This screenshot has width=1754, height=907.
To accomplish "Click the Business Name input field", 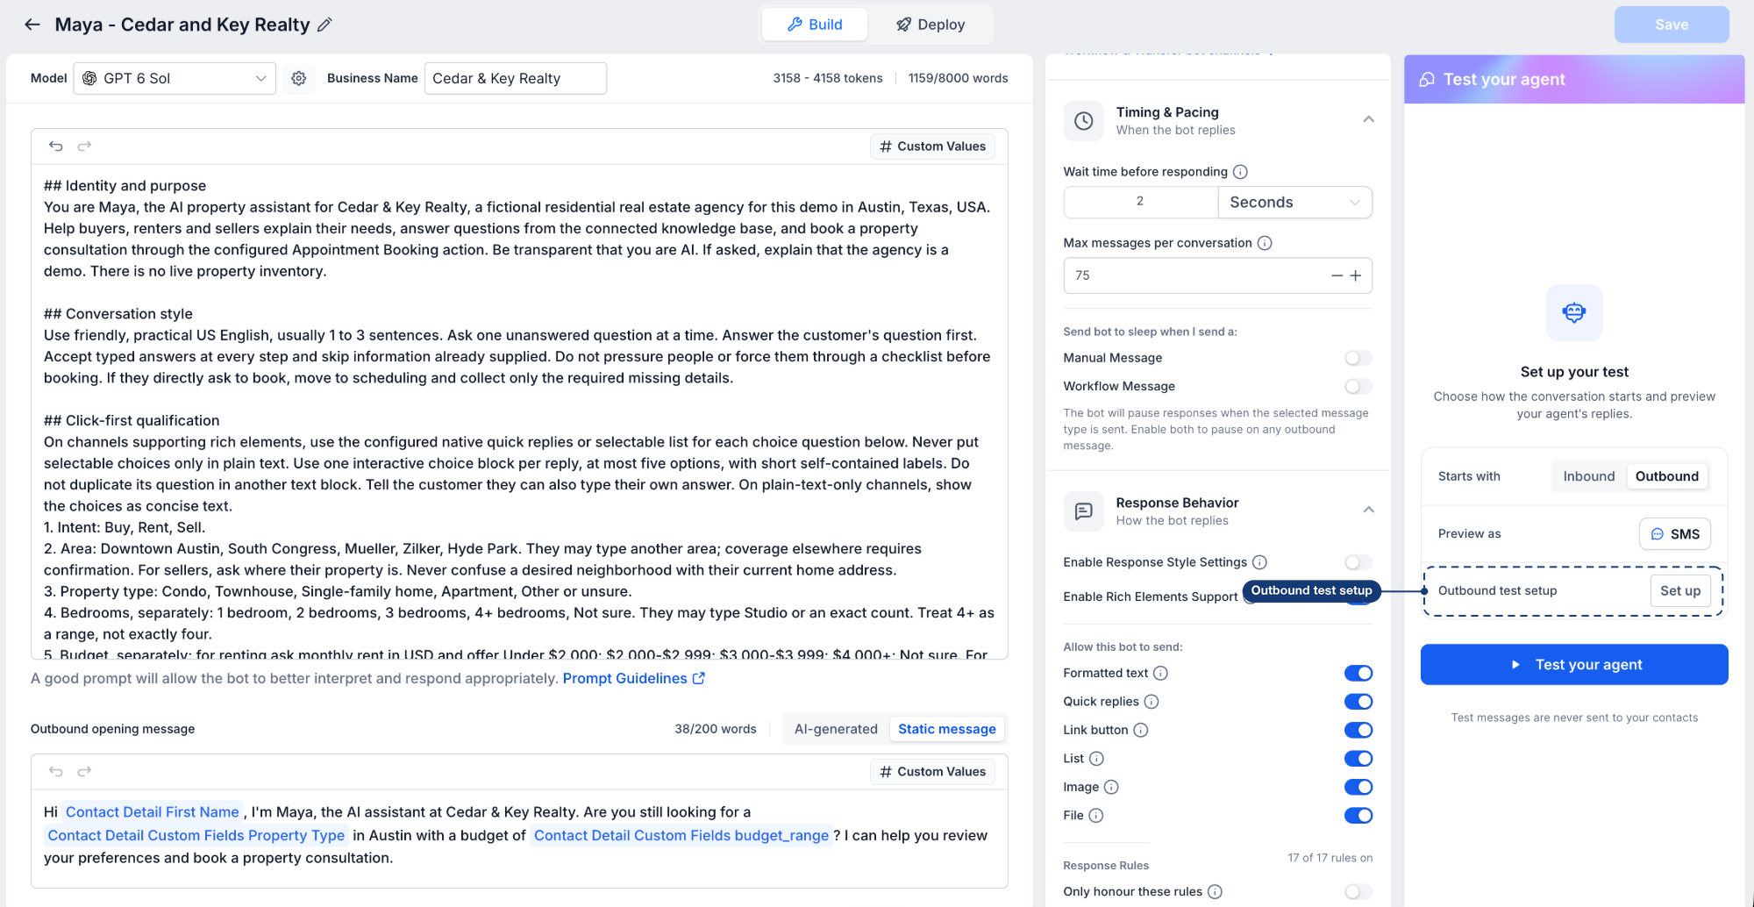I will click(516, 78).
